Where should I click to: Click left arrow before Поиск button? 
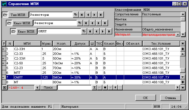[x=37, y=87]
